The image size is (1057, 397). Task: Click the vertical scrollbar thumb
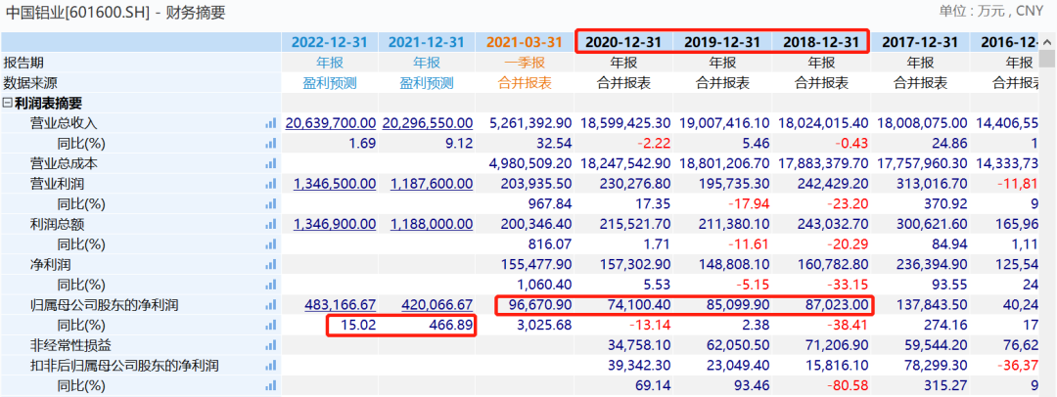tap(1047, 58)
